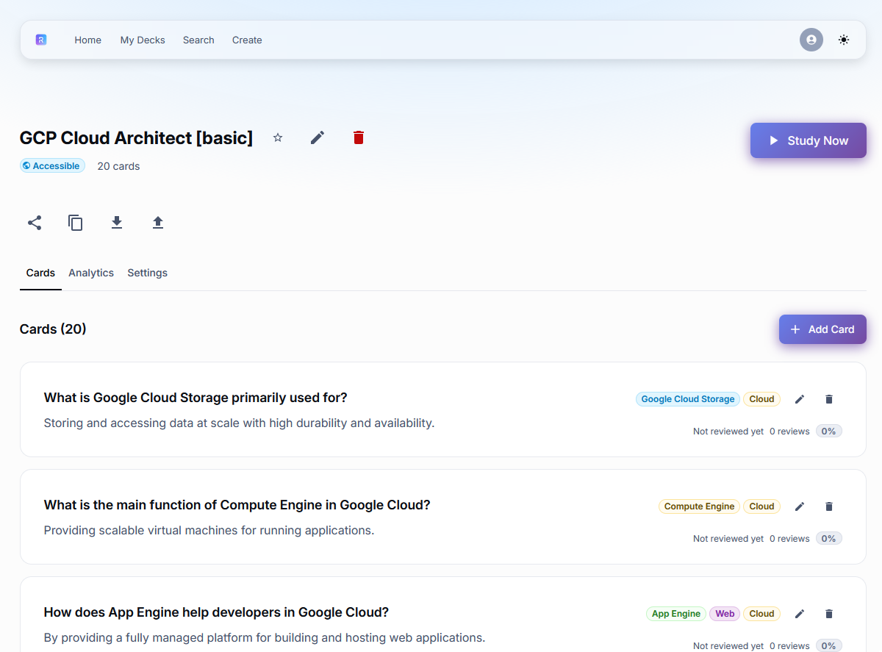Click the Cloud tag on Storage card
882x652 pixels.
[761, 399]
